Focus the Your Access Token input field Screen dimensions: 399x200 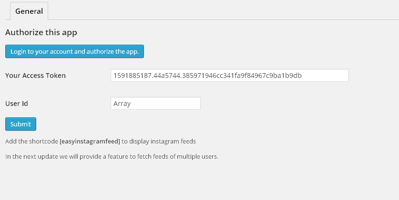pyautogui.click(x=229, y=76)
